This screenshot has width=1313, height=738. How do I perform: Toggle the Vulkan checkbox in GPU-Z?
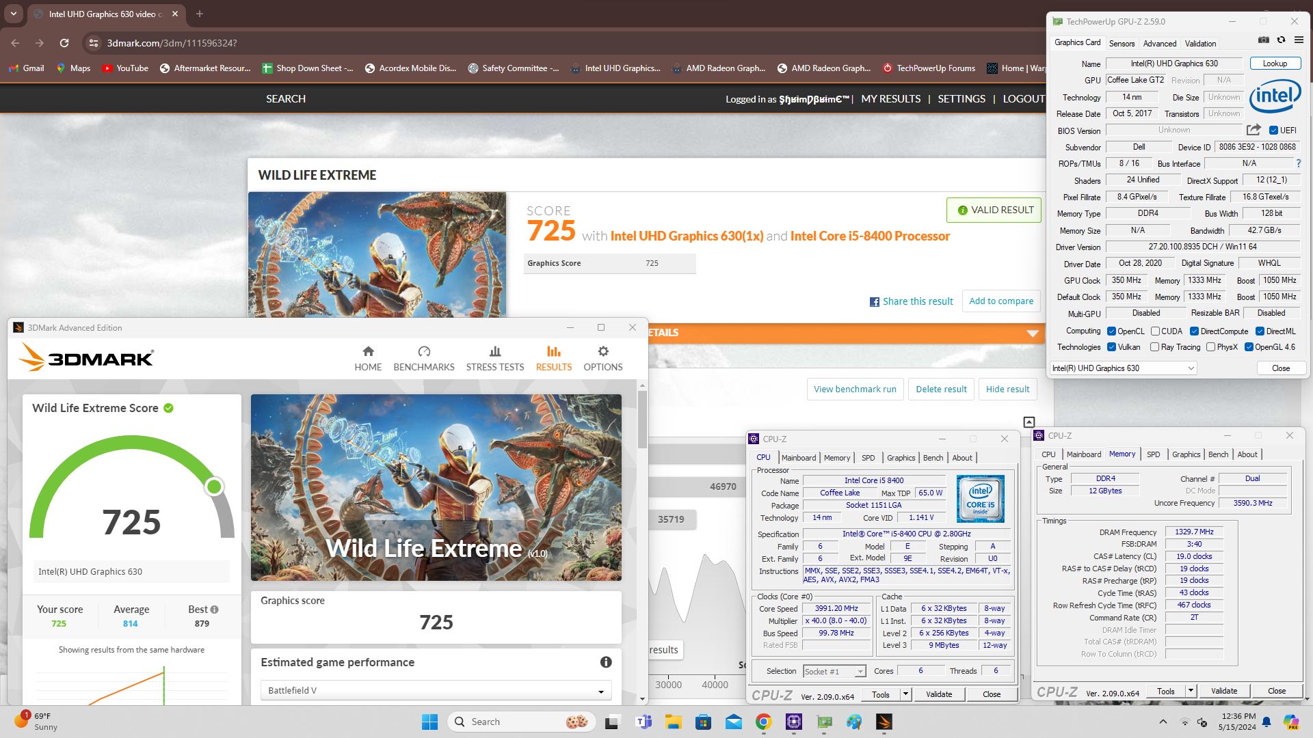pos(1111,347)
